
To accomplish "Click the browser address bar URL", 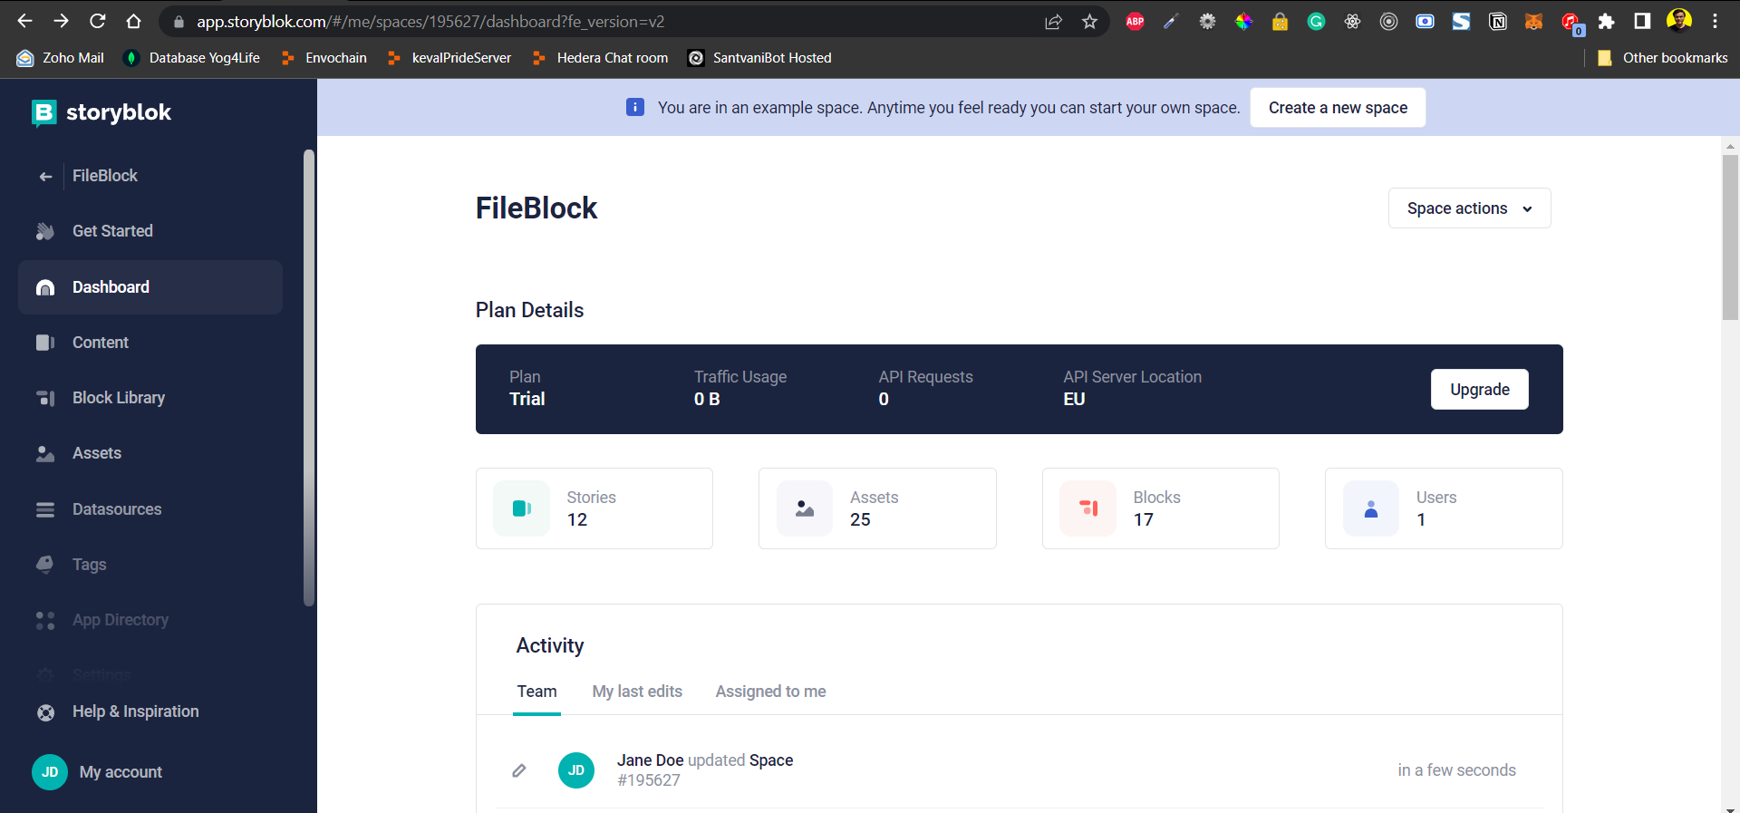I will pos(430,22).
